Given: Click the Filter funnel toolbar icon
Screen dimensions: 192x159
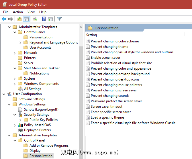Looking at the screenshot, I should (60, 19).
